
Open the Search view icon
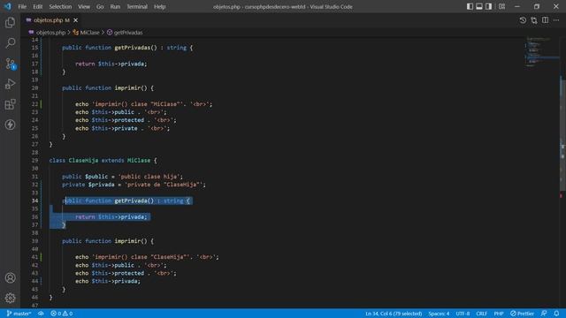10,43
